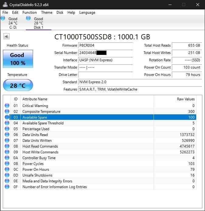
Task: Click the blue orb beside Power On Hours row
Action: [x=7, y=169]
